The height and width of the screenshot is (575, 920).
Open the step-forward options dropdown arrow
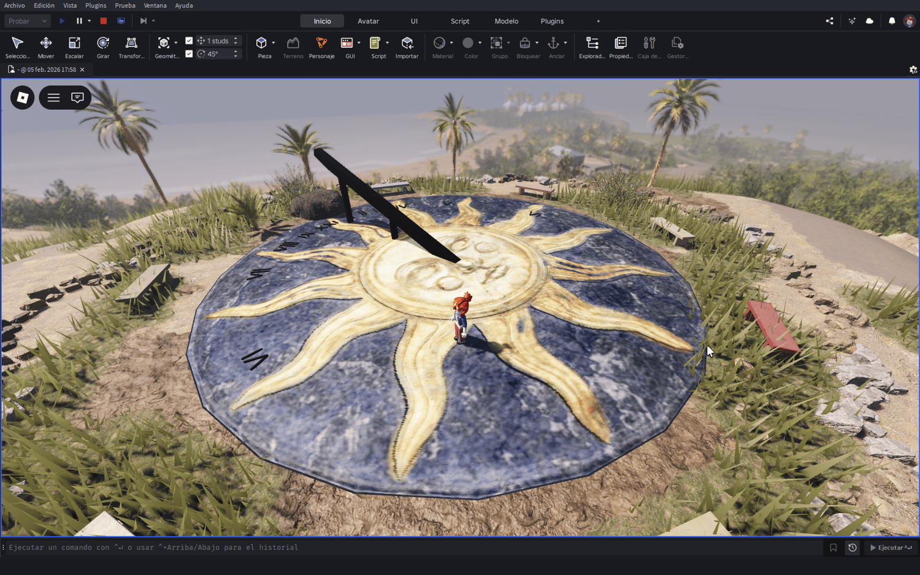click(x=153, y=21)
